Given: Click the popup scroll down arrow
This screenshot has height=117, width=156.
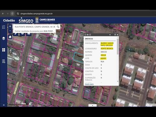Looking at the screenshot, I should coord(118,81).
